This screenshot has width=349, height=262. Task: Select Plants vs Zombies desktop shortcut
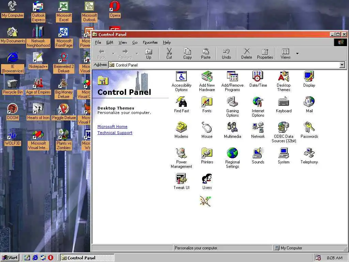(x=64, y=140)
